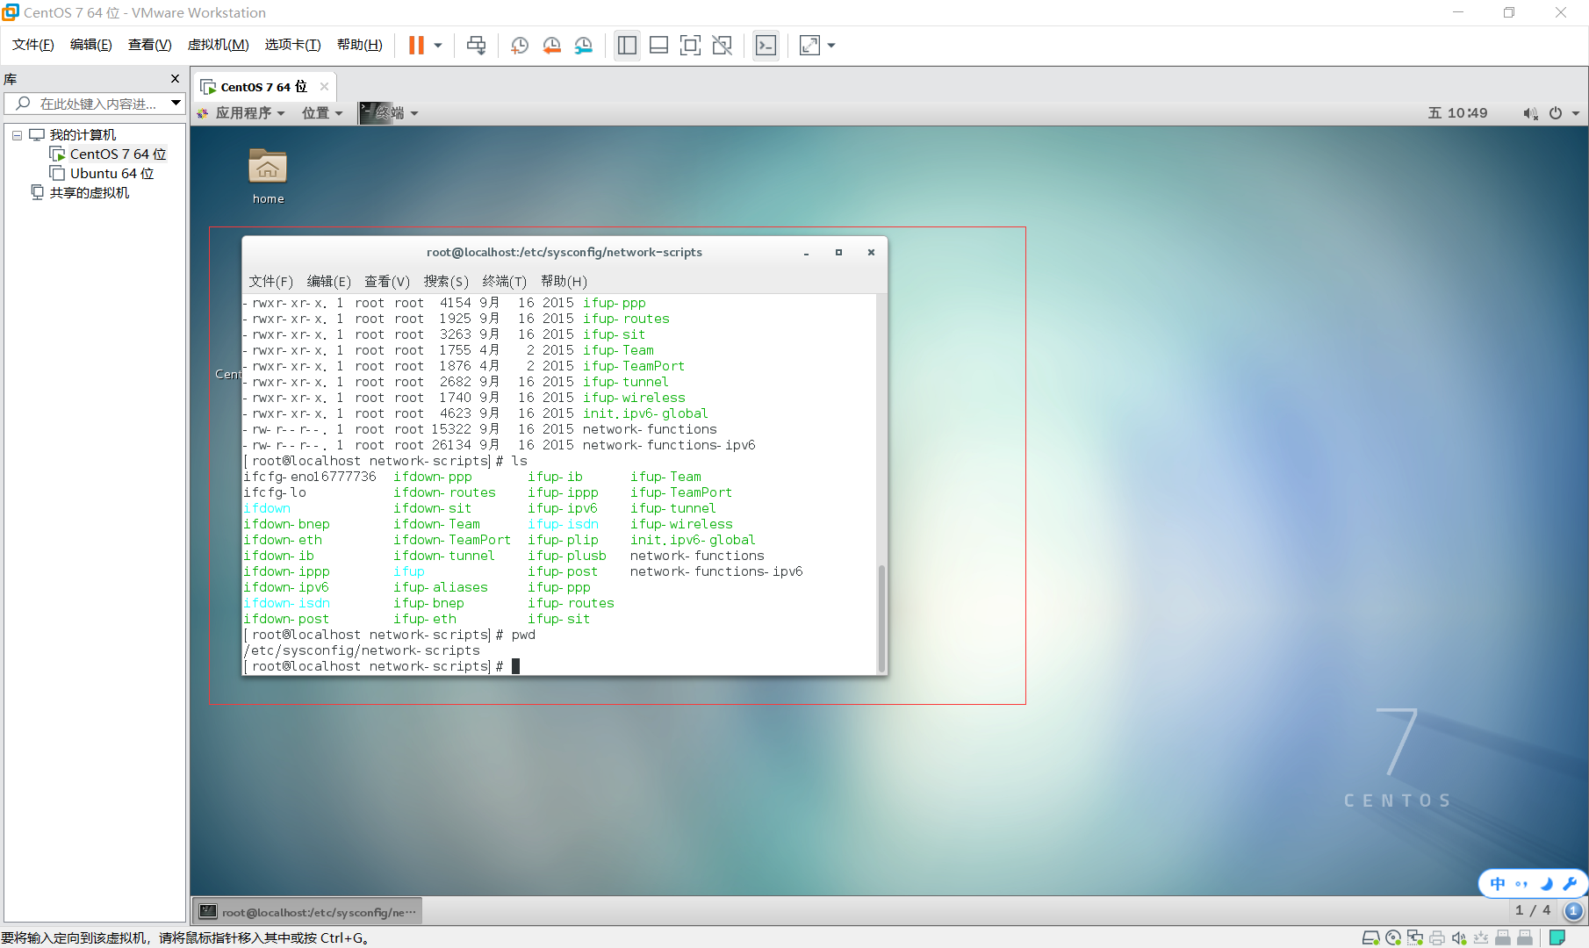The height and width of the screenshot is (948, 1589).
Task: Select 共享的虚拟机 in library
Action: [81, 193]
